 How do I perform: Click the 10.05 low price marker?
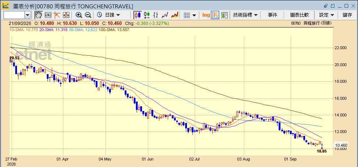point(322,151)
